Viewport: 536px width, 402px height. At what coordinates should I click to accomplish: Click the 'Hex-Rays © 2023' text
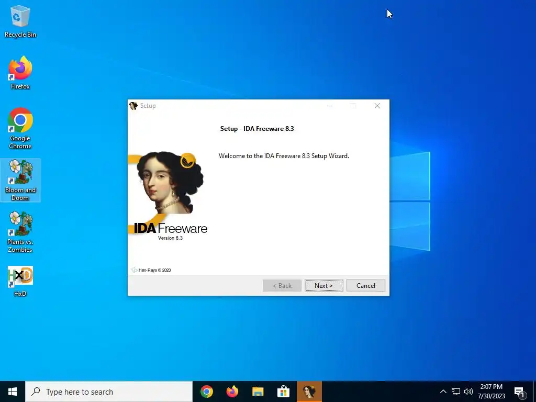click(154, 270)
